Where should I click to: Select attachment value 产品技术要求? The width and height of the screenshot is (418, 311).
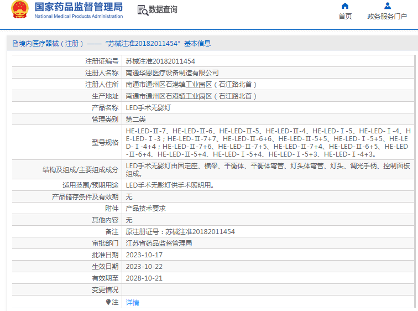[x=145, y=208]
